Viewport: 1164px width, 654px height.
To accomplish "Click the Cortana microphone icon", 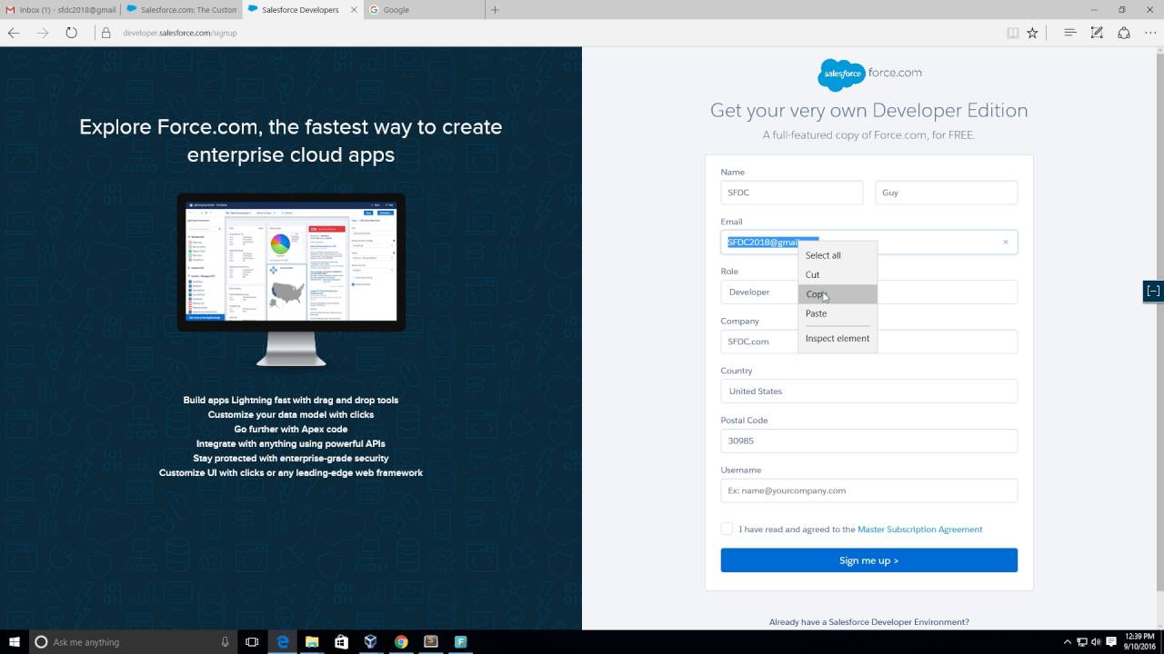I will 225,641.
